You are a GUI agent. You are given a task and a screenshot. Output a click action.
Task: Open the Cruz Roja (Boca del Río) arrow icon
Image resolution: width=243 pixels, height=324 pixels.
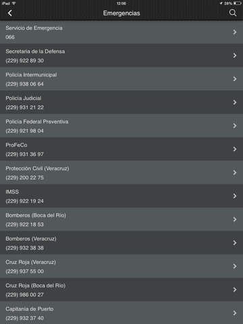(x=235, y=290)
